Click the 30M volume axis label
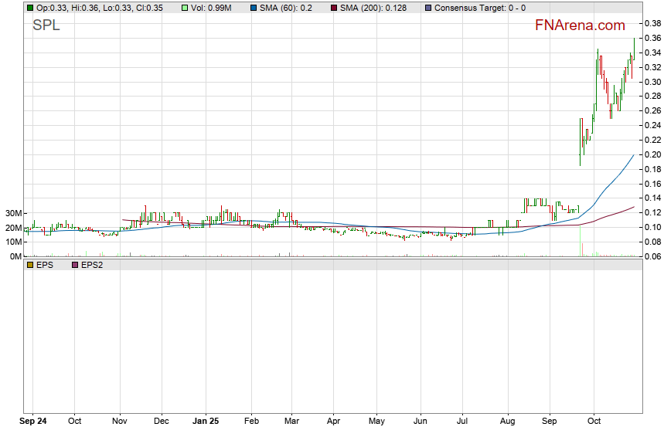Screen dimensions: 664x437 click(13, 213)
